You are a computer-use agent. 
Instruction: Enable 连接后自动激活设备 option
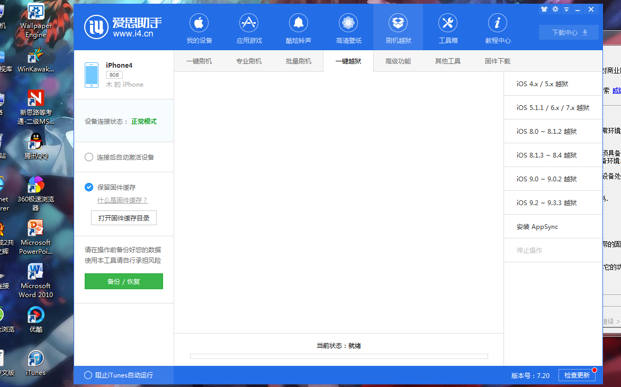(89, 157)
